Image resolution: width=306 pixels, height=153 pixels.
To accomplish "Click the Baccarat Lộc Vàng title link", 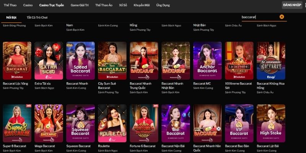I will pyautogui.click(x=15, y=83).
